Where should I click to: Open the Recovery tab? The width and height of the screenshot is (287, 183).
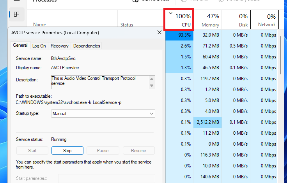pyautogui.click(x=60, y=46)
